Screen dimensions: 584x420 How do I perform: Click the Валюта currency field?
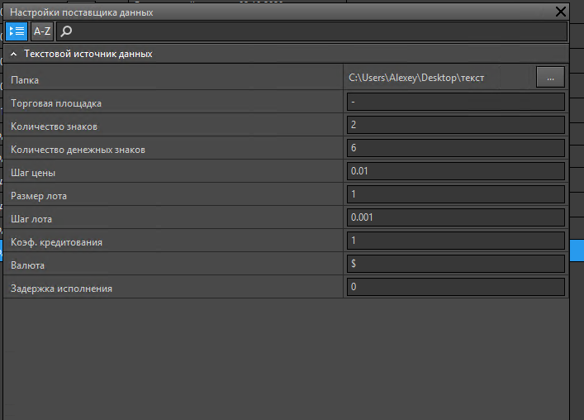[x=456, y=264]
